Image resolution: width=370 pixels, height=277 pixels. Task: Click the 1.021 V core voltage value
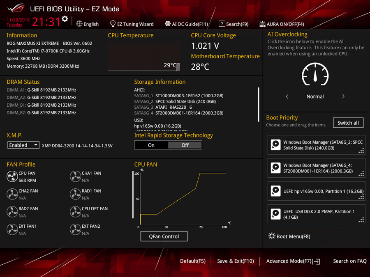click(x=205, y=46)
